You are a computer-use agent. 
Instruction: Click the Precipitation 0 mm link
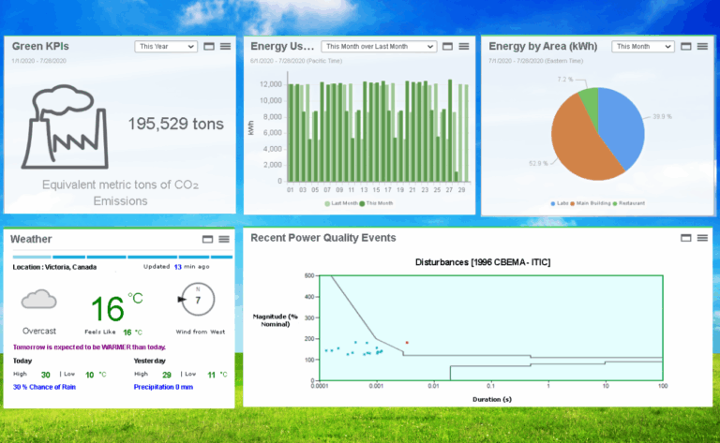click(x=163, y=387)
